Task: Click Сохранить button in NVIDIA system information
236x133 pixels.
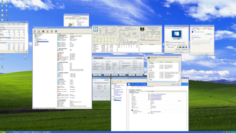Action: point(173,85)
